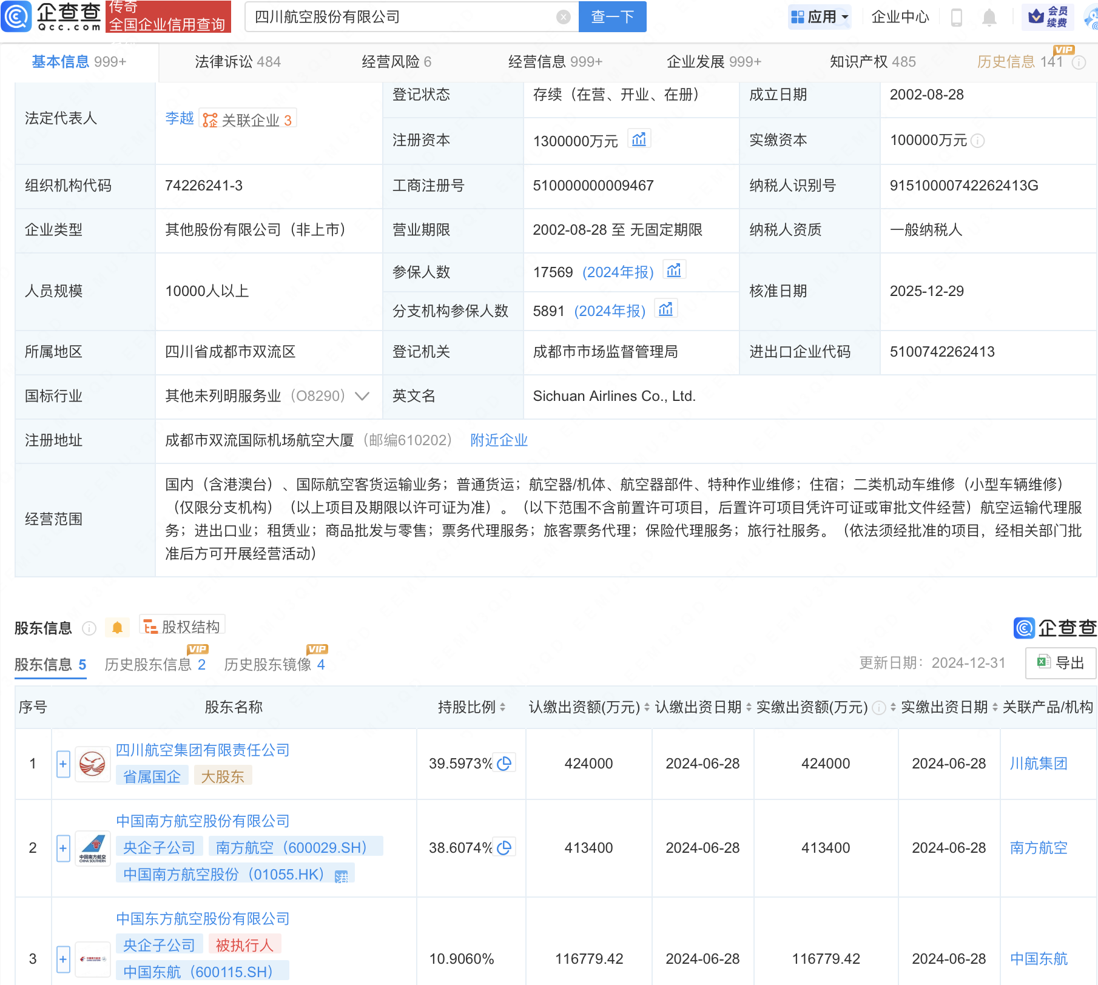
Task: Expand the Sichuan Airlines Group shareholder row
Action: point(63,764)
